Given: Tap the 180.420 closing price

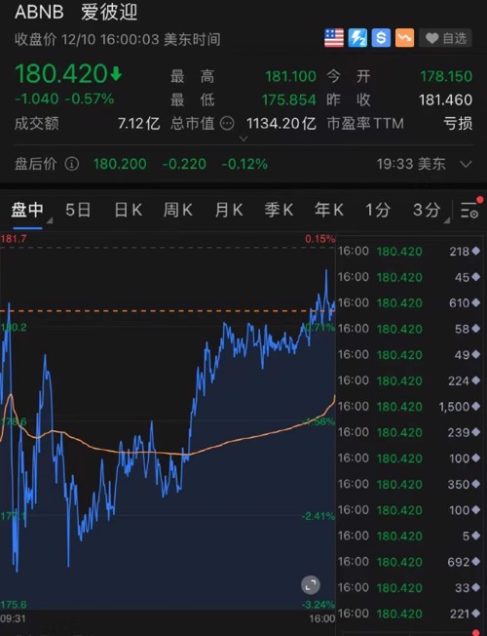Looking at the screenshot, I should coord(61,74).
